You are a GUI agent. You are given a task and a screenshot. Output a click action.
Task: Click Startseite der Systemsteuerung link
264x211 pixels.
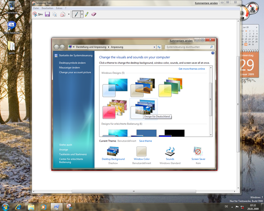[76, 55]
